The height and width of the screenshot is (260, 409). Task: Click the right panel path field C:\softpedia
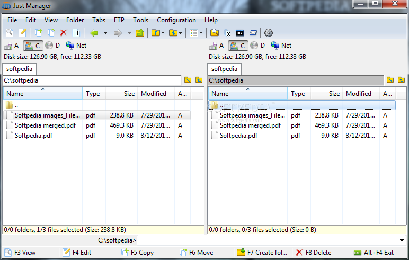coord(296,80)
